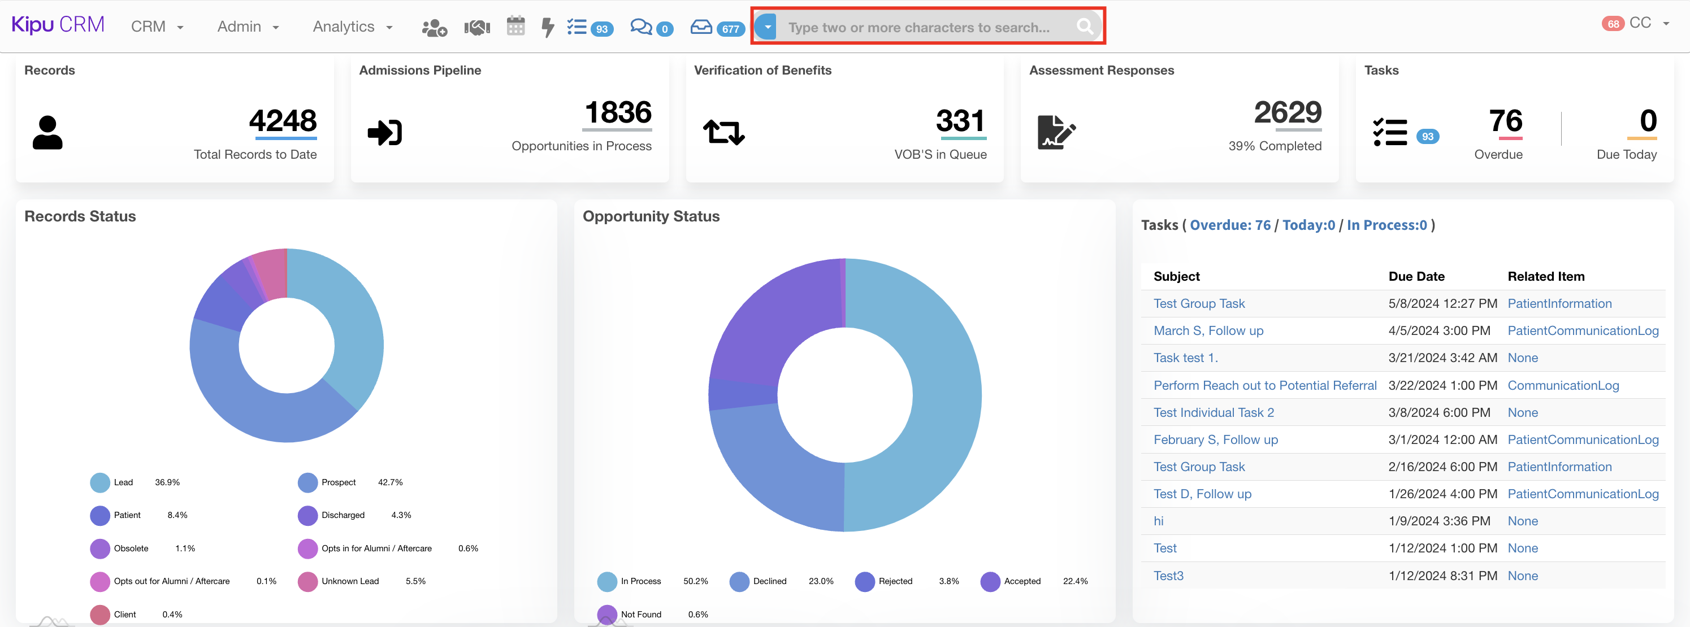Toggle the Accepted legend item
The height and width of the screenshot is (627, 1690).
click(x=990, y=581)
